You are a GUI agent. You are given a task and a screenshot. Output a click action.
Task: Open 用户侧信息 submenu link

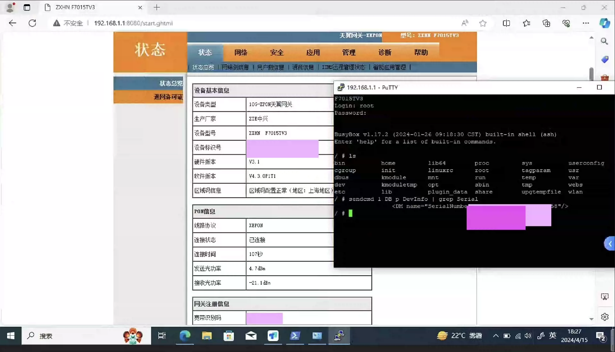271,67
